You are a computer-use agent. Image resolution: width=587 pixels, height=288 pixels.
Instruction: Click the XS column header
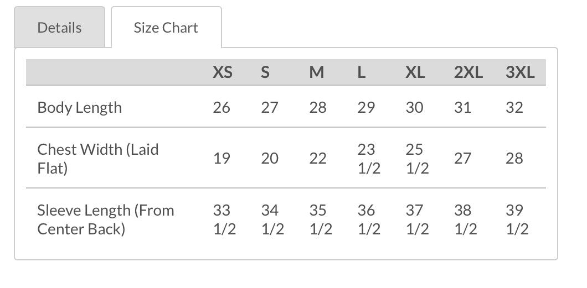click(223, 72)
